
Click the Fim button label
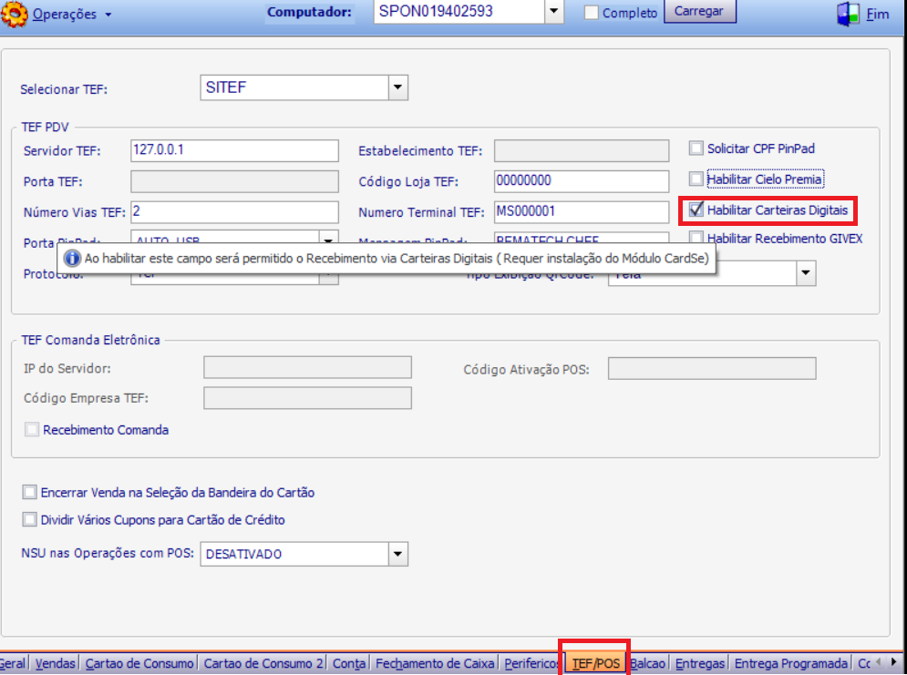pos(878,15)
